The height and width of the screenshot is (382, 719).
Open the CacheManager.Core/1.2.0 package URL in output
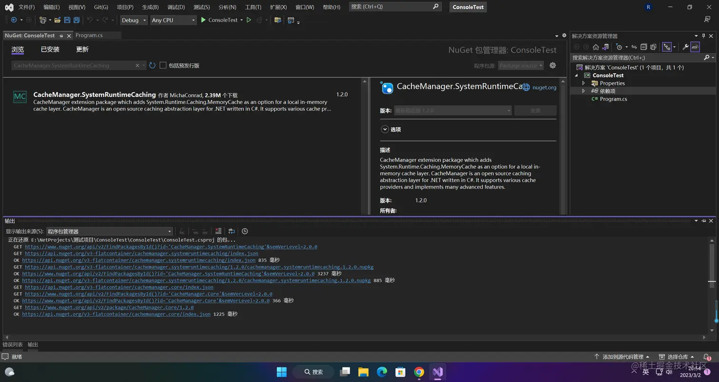pyautogui.click(x=109, y=308)
